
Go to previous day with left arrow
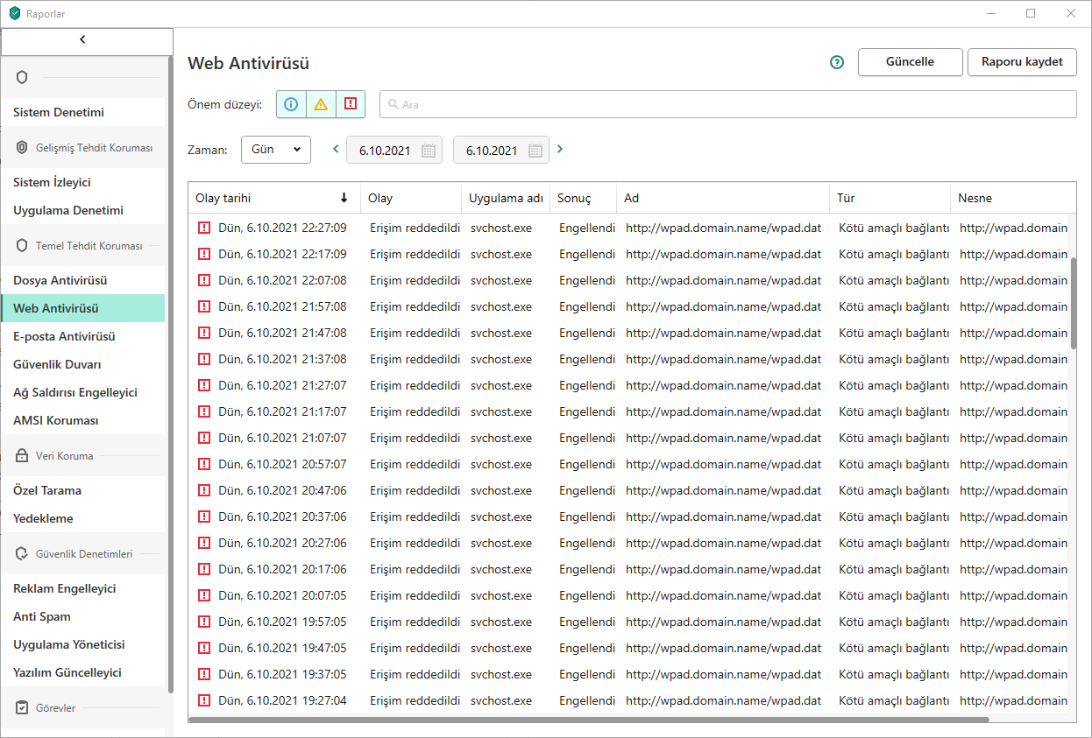click(x=336, y=149)
